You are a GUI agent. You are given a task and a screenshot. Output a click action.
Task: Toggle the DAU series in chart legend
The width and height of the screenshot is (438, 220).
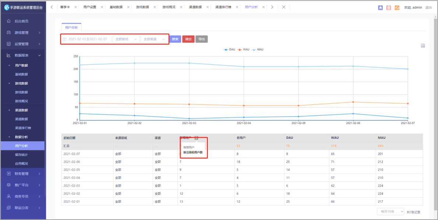229,49
